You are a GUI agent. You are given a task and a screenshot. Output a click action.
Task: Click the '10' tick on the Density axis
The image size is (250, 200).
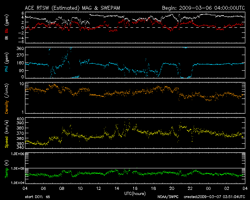tap(21, 84)
